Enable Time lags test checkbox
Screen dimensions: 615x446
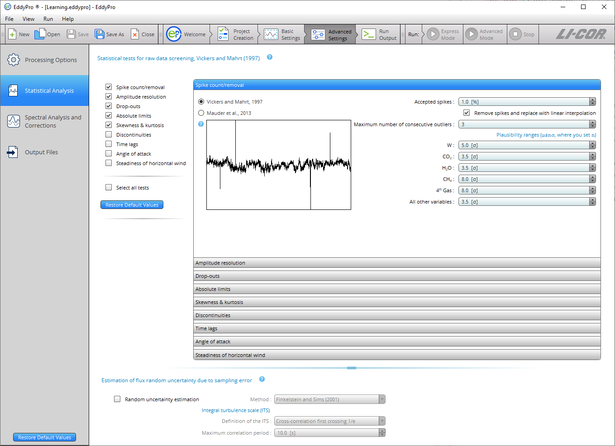click(x=109, y=144)
